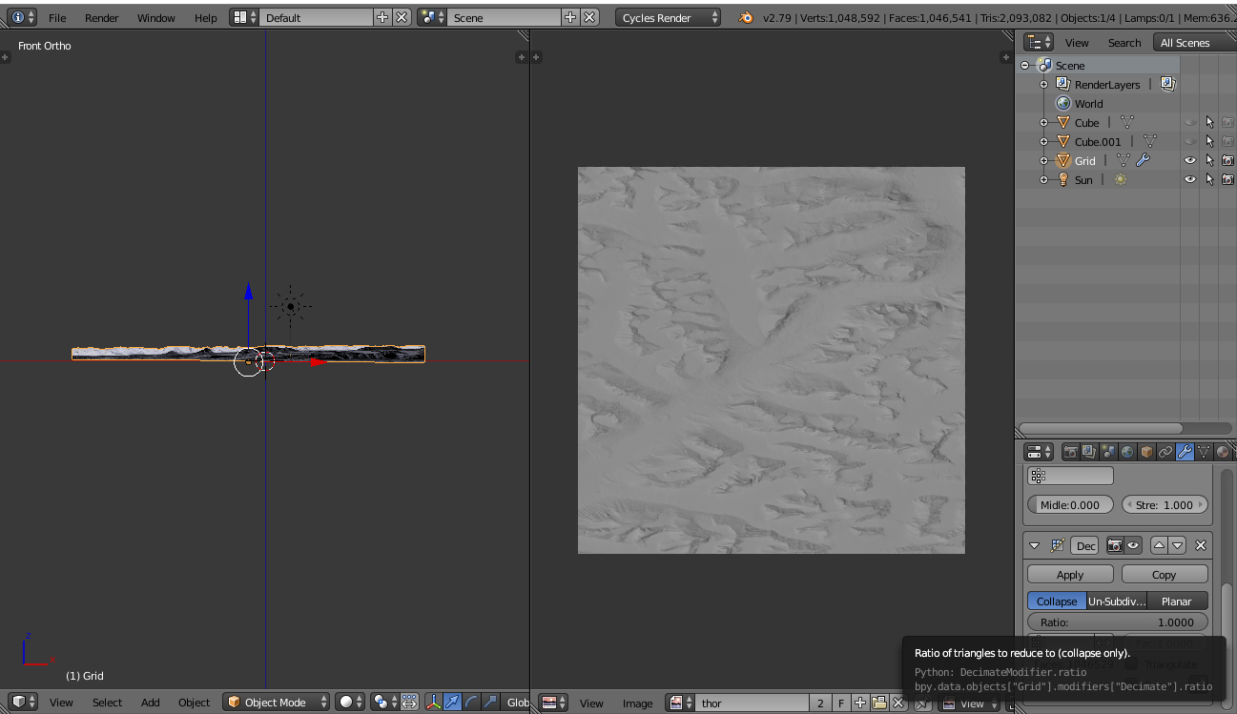Delete the Default screen layout with X

(x=402, y=17)
